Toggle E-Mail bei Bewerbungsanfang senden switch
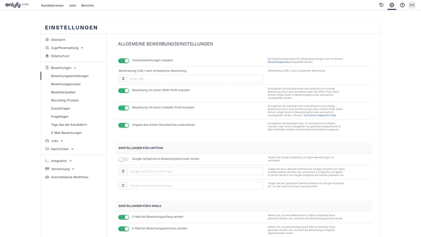The width and height of the screenshot is (421, 237). (x=123, y=217)
